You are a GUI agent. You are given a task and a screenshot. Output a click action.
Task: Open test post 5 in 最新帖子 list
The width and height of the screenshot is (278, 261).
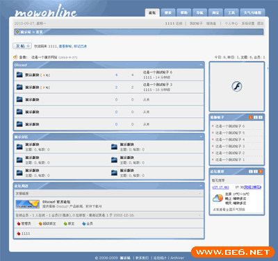230,133
